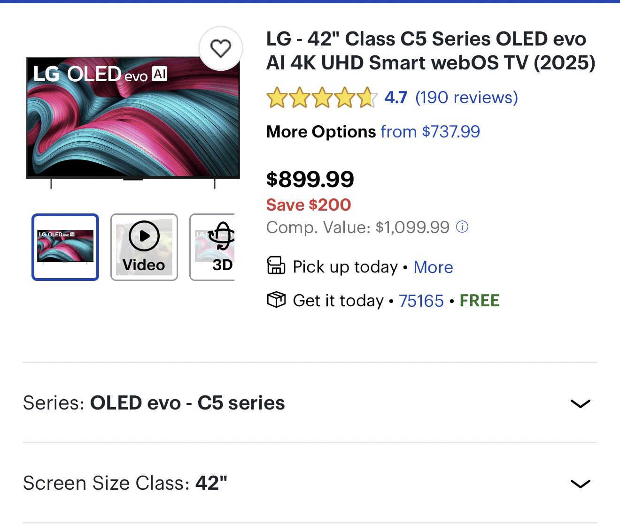The width and height of the screenshot is (620, 531).
Task: Click the shipping box icon
Action: coord(276,299)
